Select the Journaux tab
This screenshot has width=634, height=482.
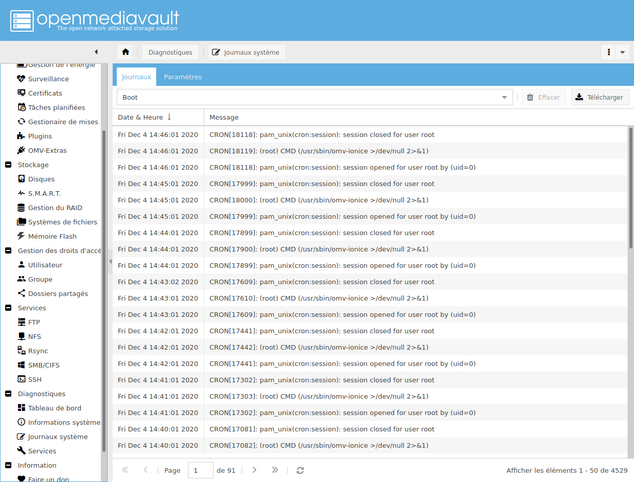[x=136, y=77]
